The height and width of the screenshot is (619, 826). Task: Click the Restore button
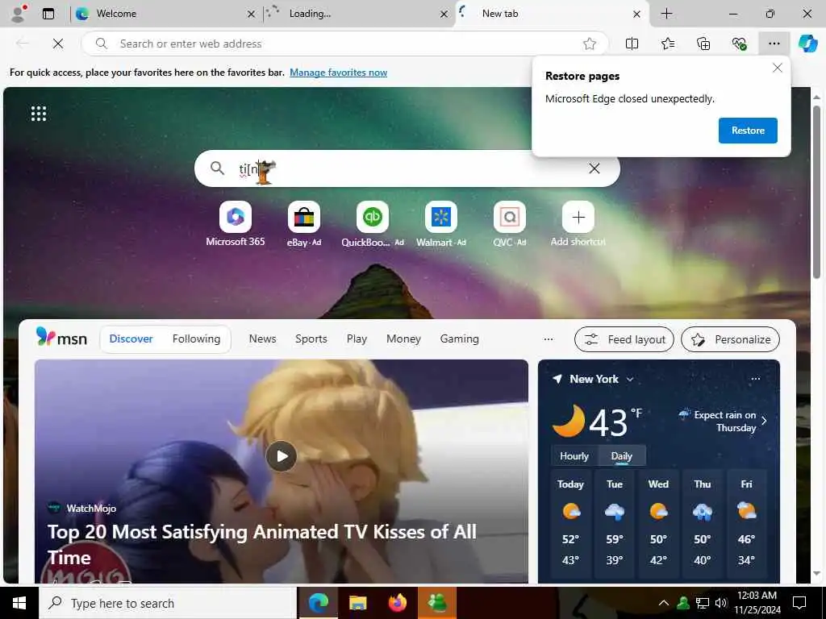[x=748, y=131]
